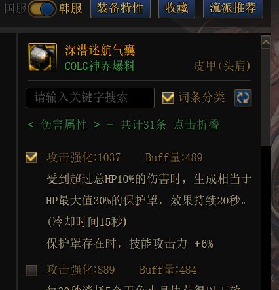Image resolution: width=279 pixels, height=290 pixels.
Task: Open the 收藏 tab
Action: tap(177, 8)
